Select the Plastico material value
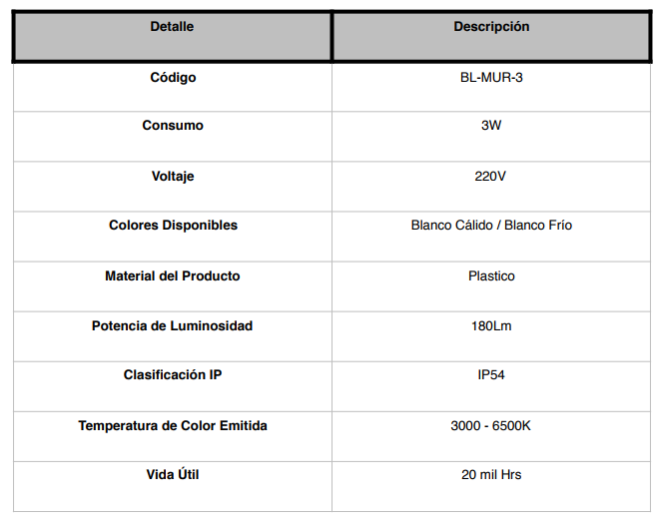This screenshot has width=661, height=527. pyautogui.click(x=491, y=276)
